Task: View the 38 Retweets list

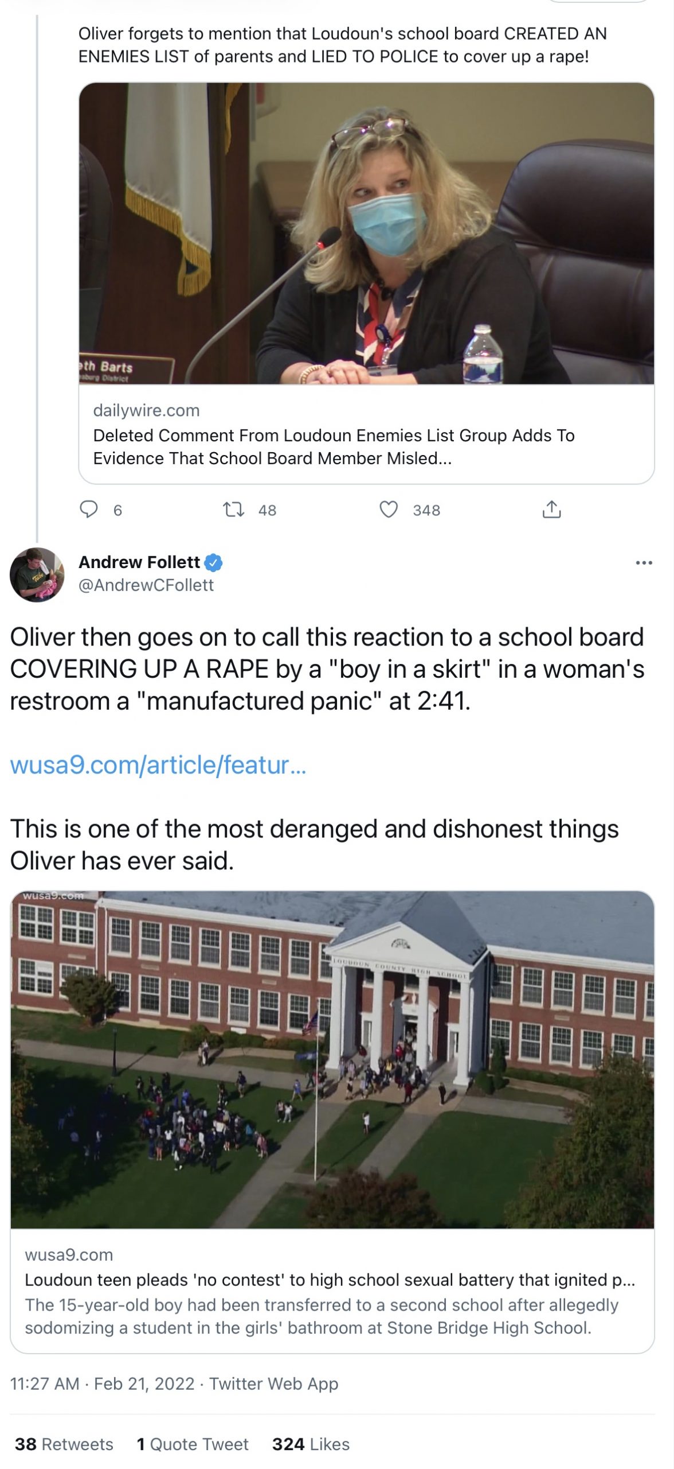Action: 64,1444
